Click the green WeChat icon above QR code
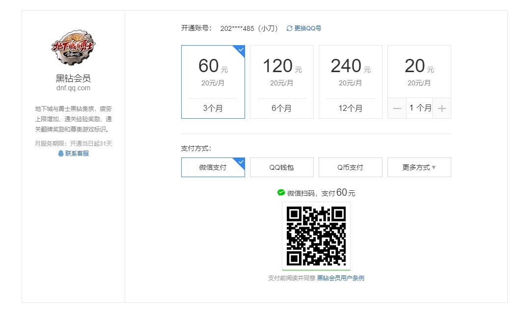The height and width of the screenshot is (315, 521). 281,193
